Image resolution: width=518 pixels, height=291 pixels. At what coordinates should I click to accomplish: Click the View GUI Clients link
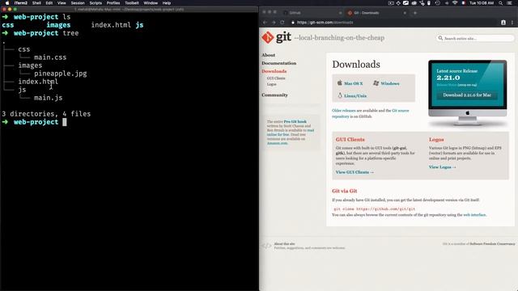pos(355,172)
